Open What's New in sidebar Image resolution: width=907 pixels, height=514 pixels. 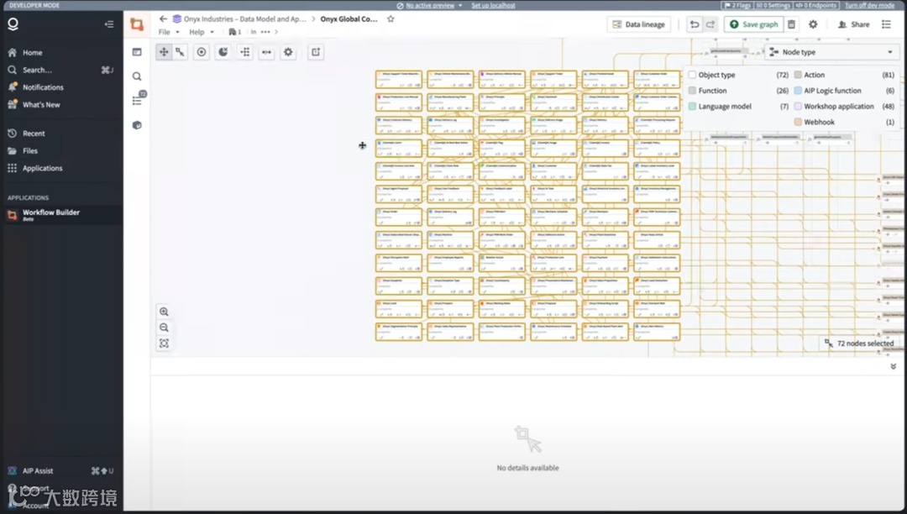click(x=41, y=105)
